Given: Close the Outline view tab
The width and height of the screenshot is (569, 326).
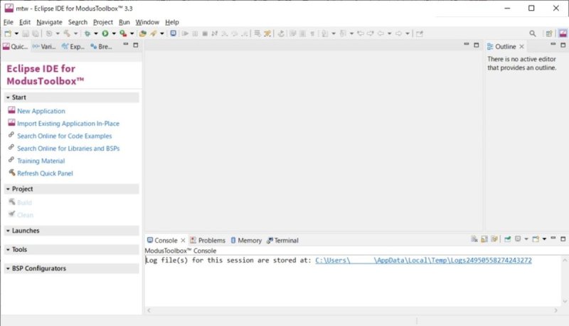Looking at the screenshot, I should (x=521, y=46).
